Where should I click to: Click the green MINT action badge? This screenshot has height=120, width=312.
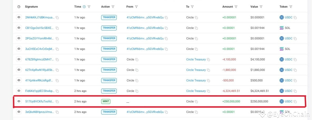pyautogui.click(x=106, y=101)
